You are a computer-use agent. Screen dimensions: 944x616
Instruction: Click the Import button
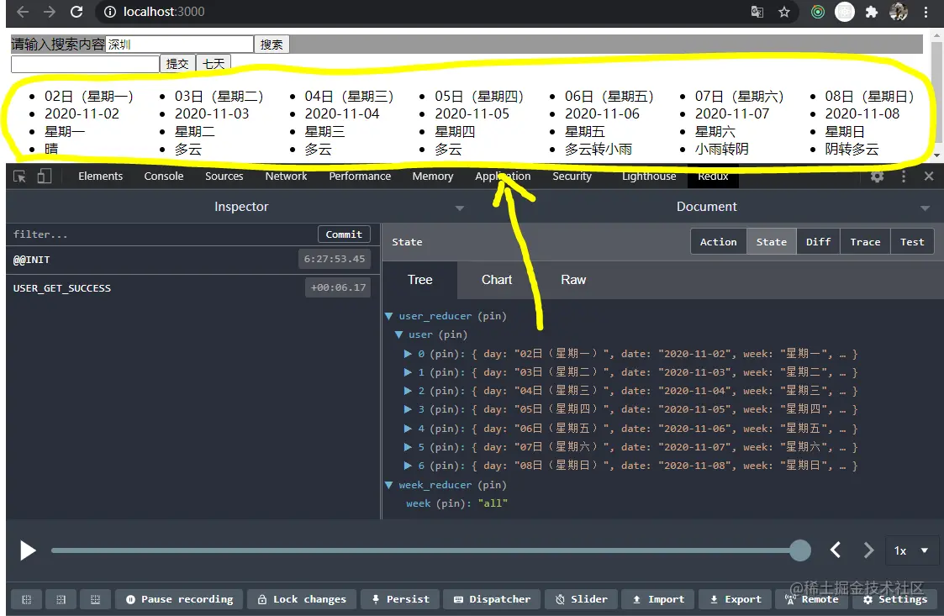click(657, 599)
